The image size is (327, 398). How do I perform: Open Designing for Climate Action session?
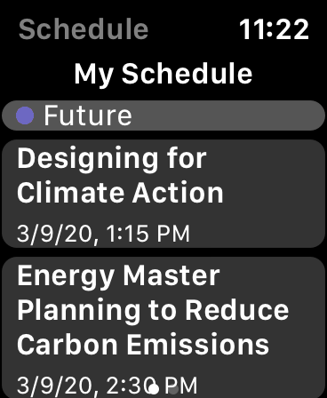[x=163, y=194]
